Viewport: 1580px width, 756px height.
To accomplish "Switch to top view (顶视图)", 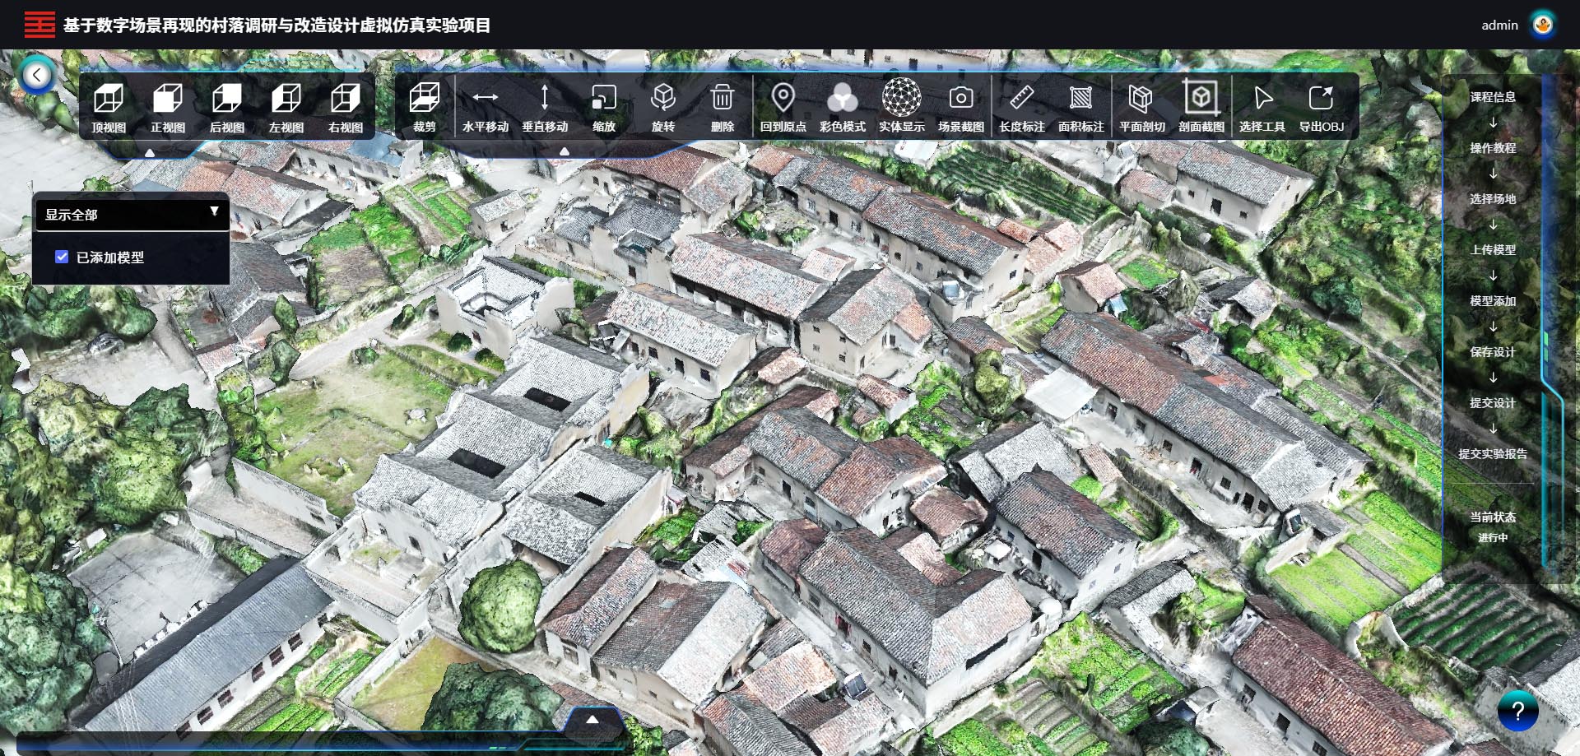I will pyautogui.click(x=109, y=108).
